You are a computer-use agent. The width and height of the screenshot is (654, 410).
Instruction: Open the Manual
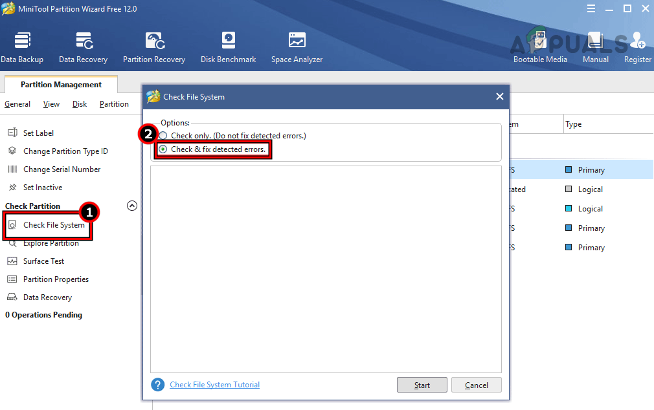[x=595, y=45]
